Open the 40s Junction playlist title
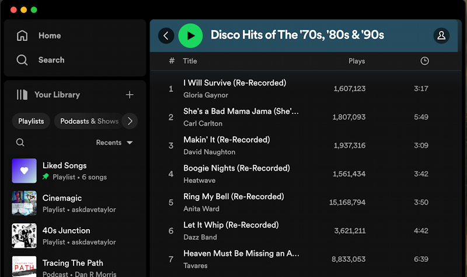 tap(66, 230)
